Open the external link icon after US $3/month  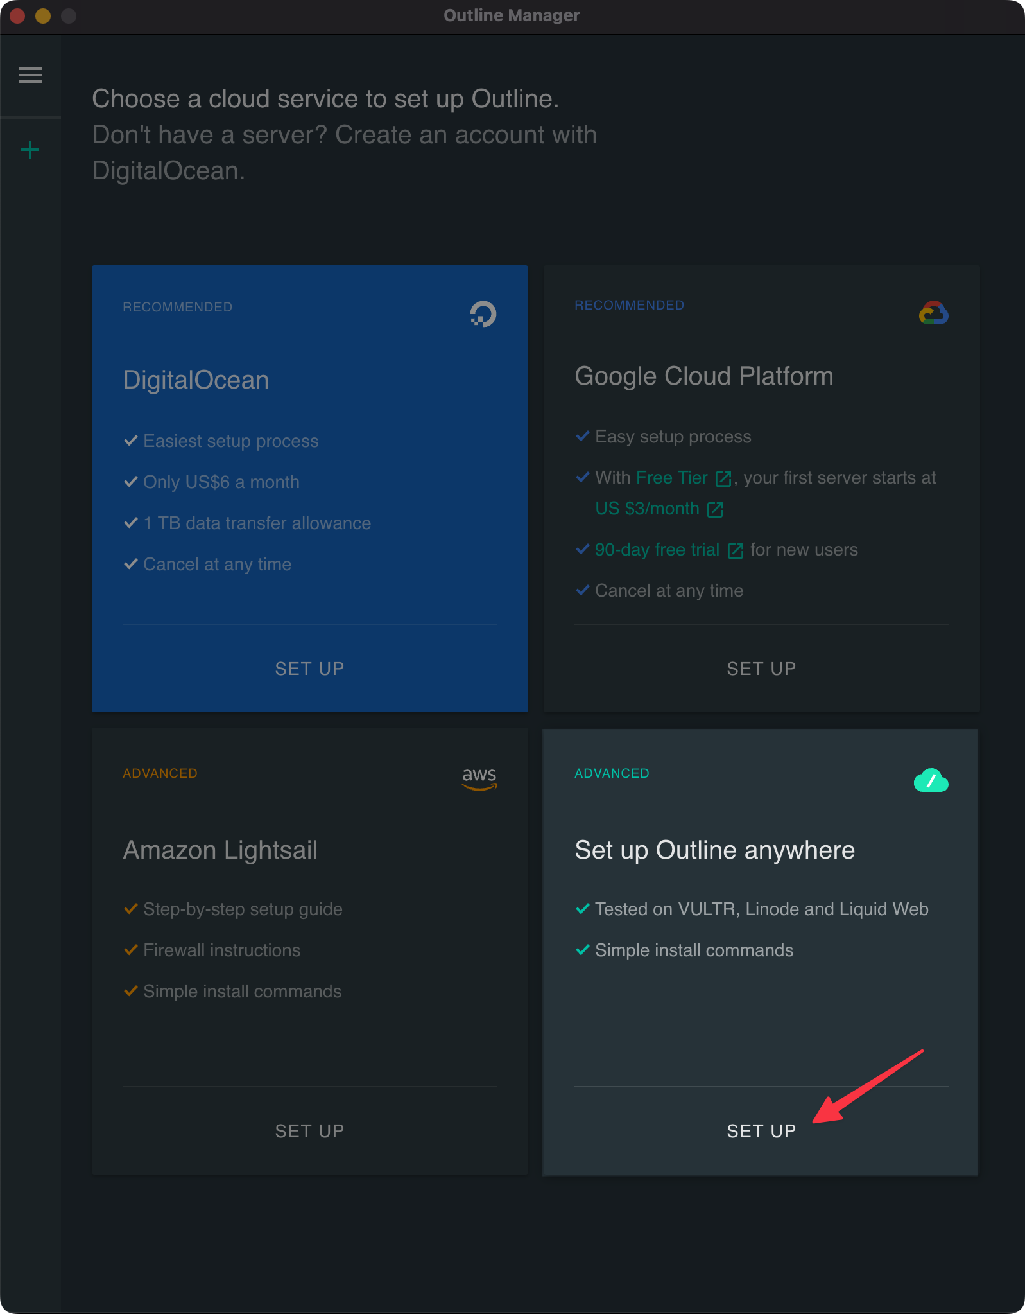click(715, 509)
